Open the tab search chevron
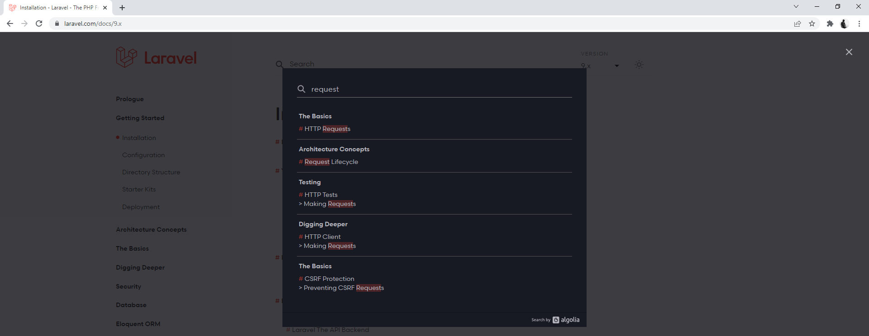Viewport: 869px width, 336px height. (x=796, y=7)
